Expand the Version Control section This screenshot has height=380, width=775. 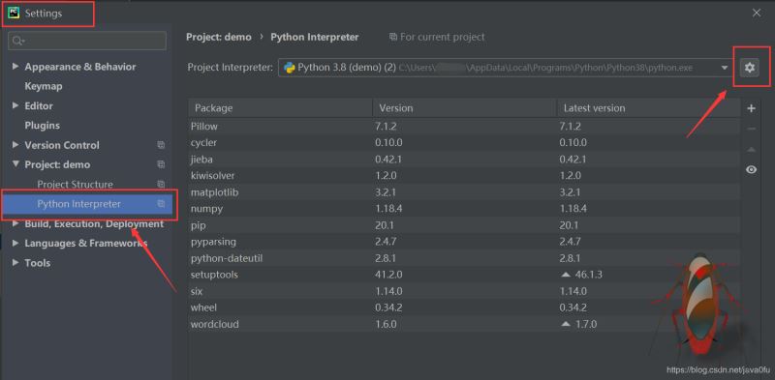tap(15, 145)
